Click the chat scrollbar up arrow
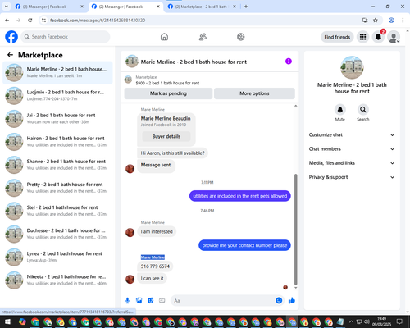This screenshot has width=410, height=328. click(295, 106)
